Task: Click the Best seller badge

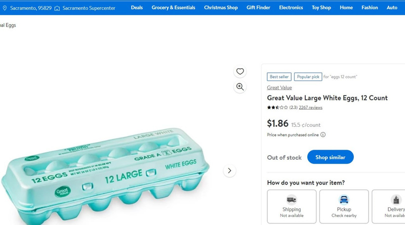Action: 279,77
